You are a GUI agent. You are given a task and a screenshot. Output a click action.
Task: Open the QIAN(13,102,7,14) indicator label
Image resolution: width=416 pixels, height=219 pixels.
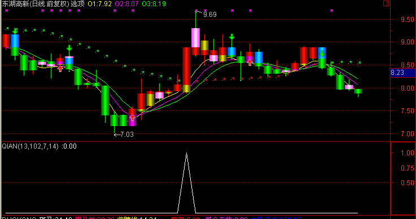[30, 146]
